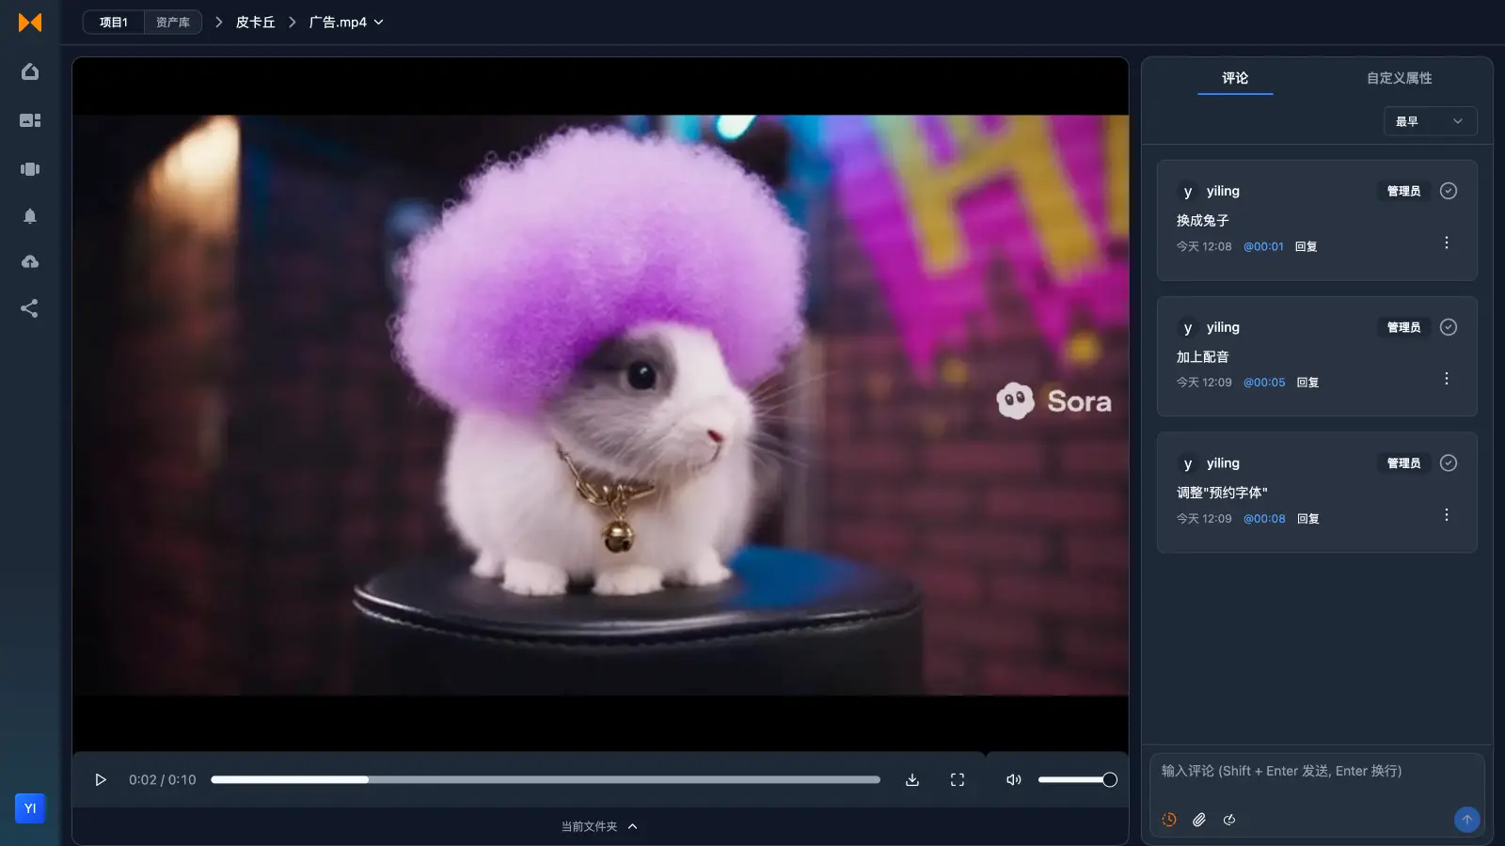Attach a file with the paperclip icon
Image resolution: width=1505 pixels, height=846 pixels.
1199,819
